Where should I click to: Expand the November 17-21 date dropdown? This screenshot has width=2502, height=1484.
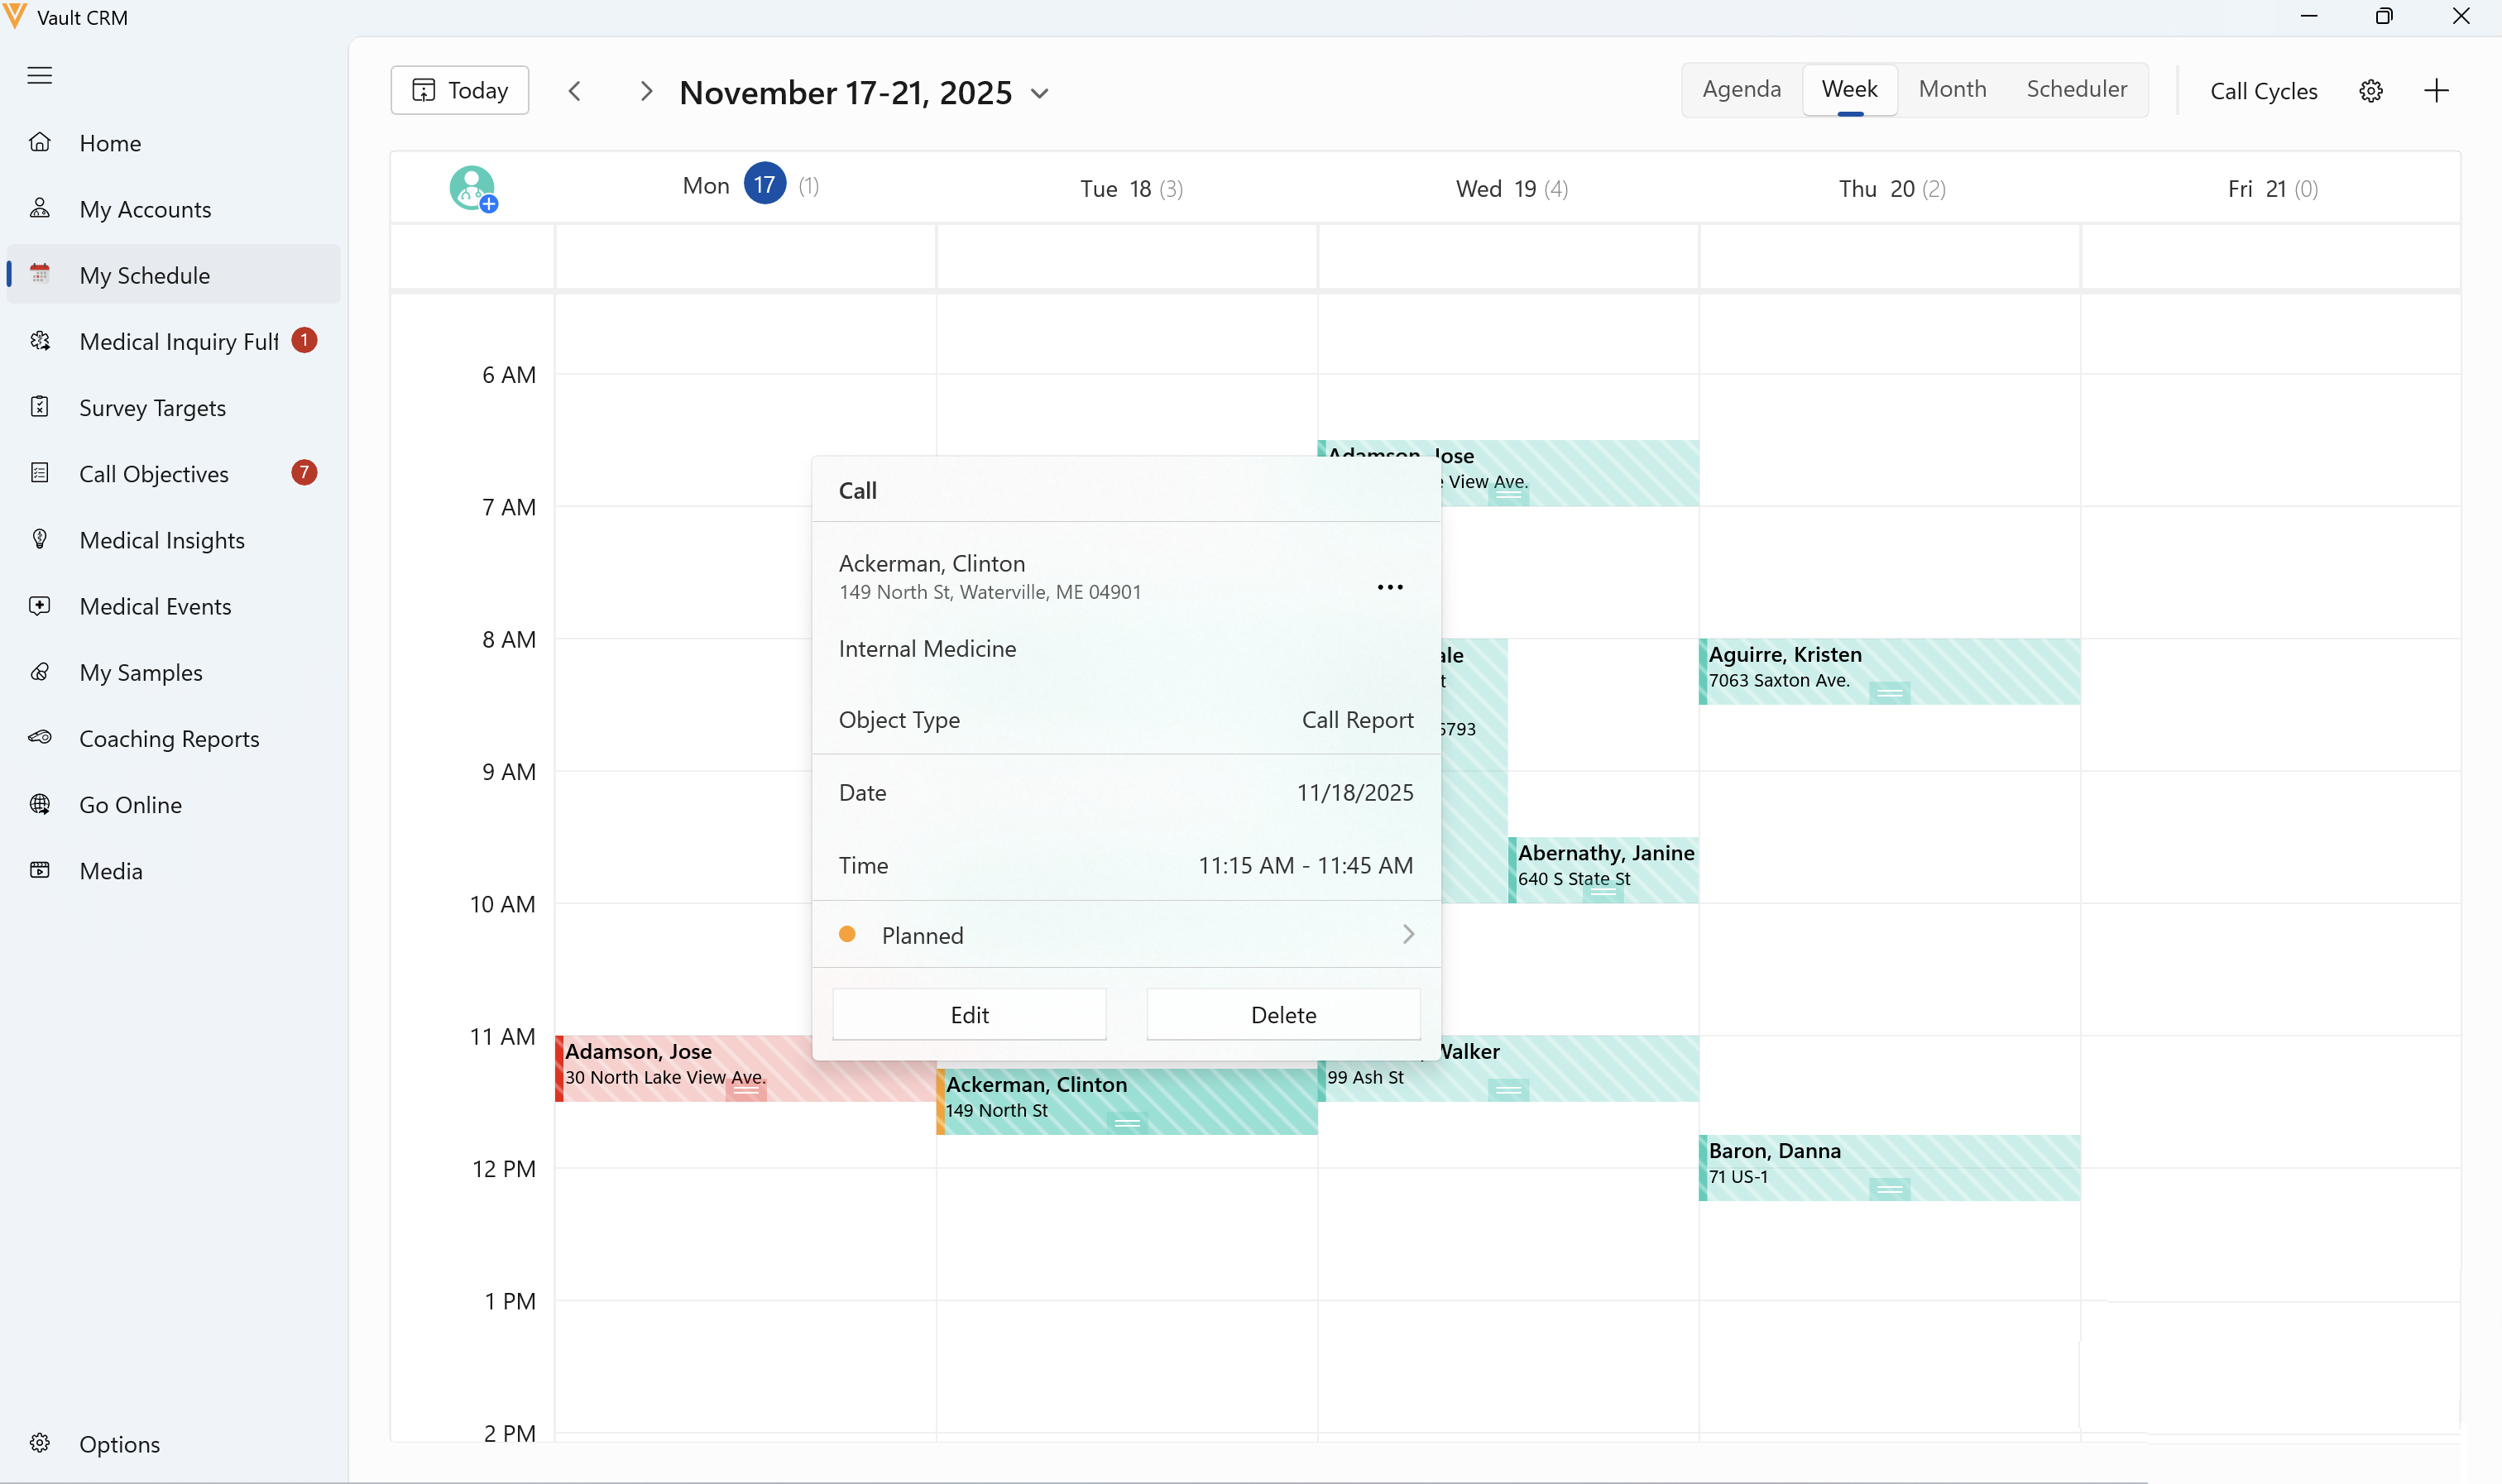coord(1040,93)
